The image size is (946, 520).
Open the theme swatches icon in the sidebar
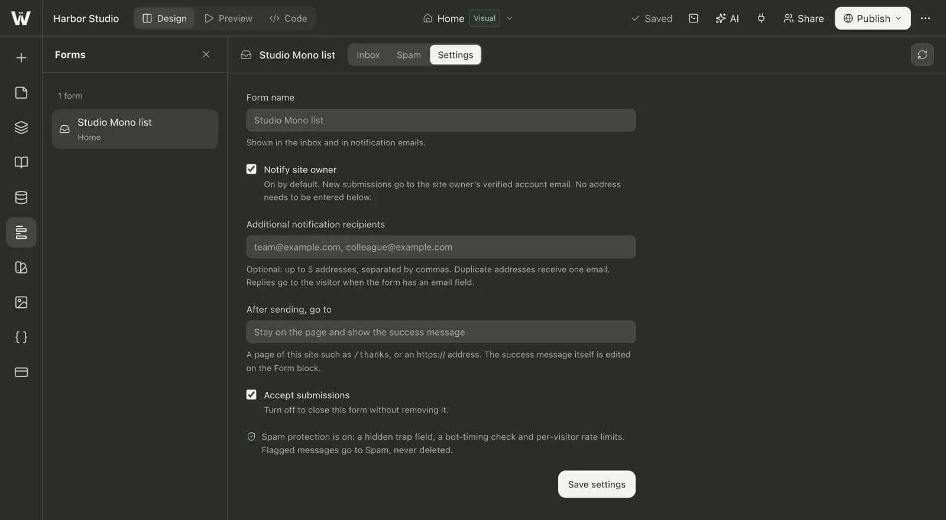point(21,268)
